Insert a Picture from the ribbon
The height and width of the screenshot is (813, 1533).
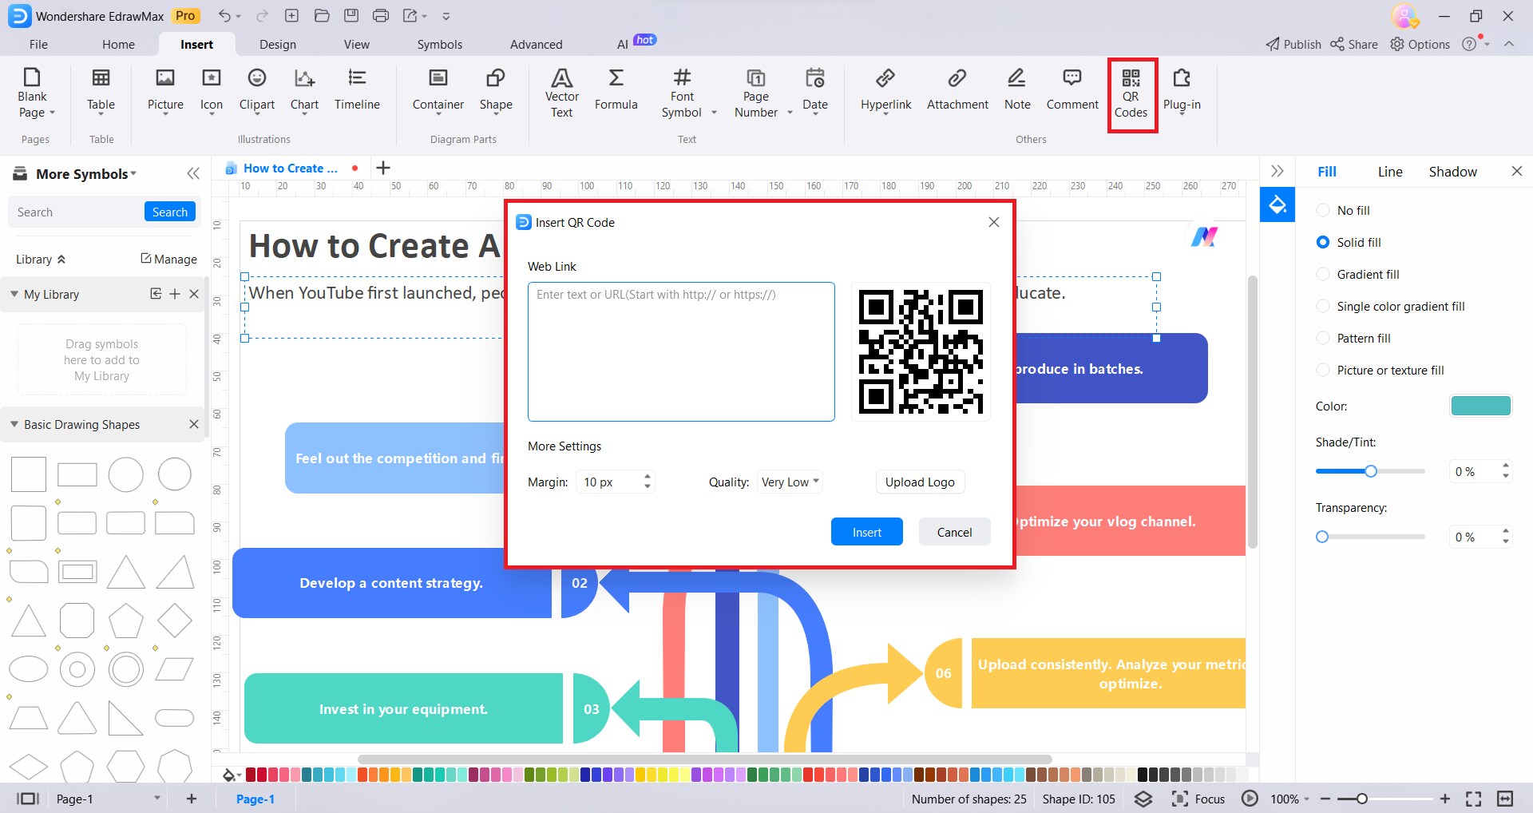pos(165,93)
